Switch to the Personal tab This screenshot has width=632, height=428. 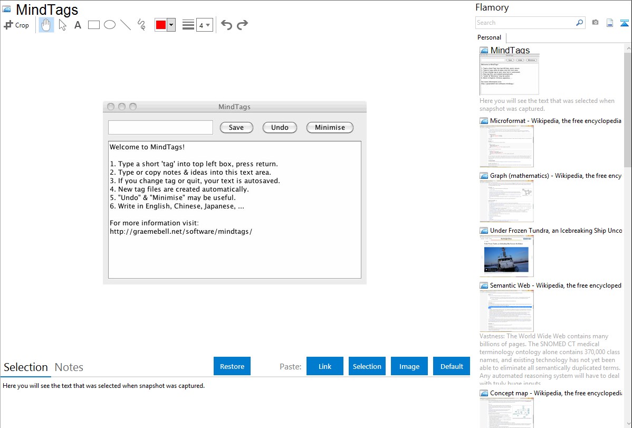(490, 37)
